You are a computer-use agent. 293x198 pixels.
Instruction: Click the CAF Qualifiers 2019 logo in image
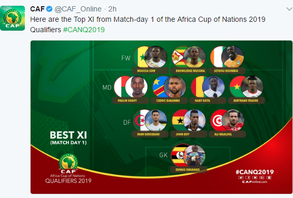68,168
